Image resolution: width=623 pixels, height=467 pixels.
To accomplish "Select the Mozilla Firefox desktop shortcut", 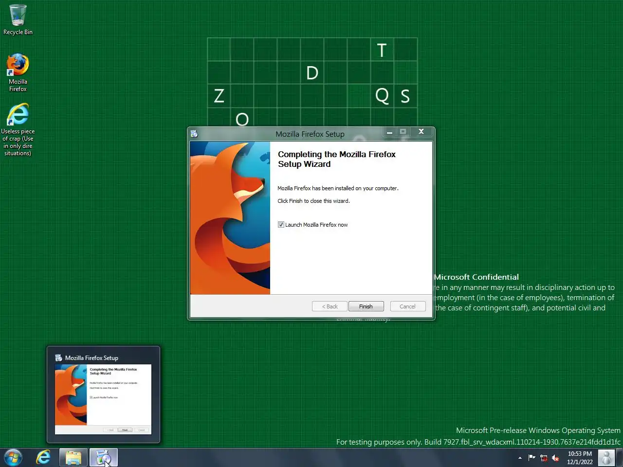I will click(x=18, y=72).
